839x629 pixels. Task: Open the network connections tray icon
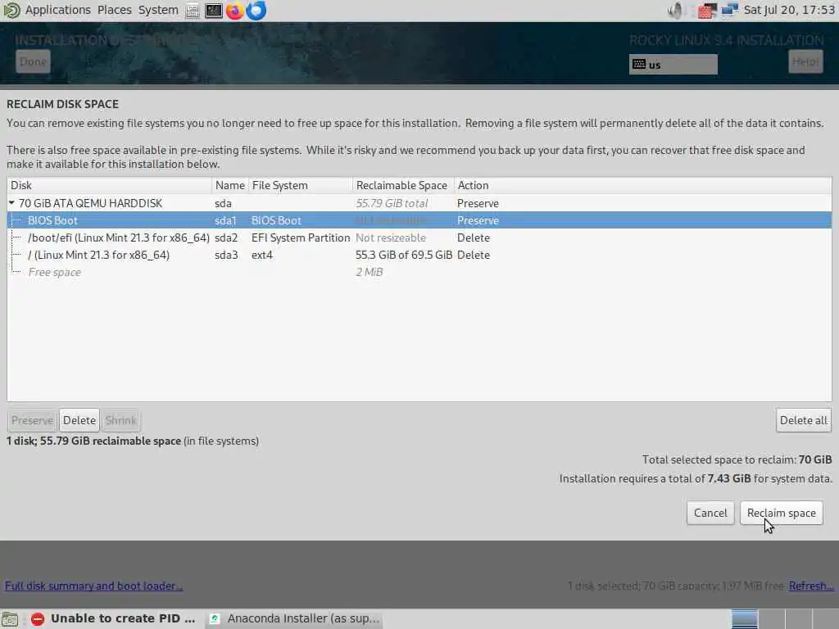pyautogui.click(x=730, y=10)
